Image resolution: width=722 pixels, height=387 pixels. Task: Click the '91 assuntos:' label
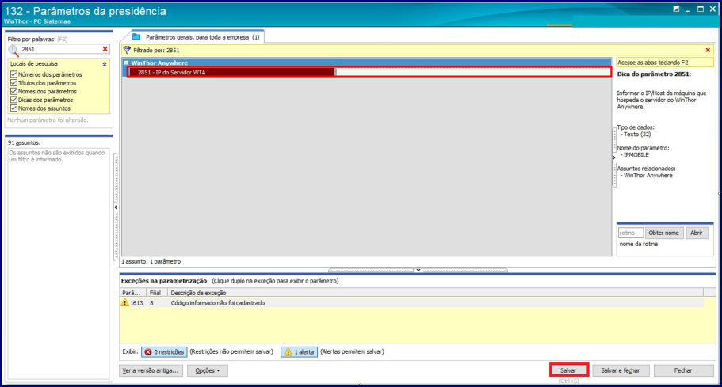click(x=24, y=143)
